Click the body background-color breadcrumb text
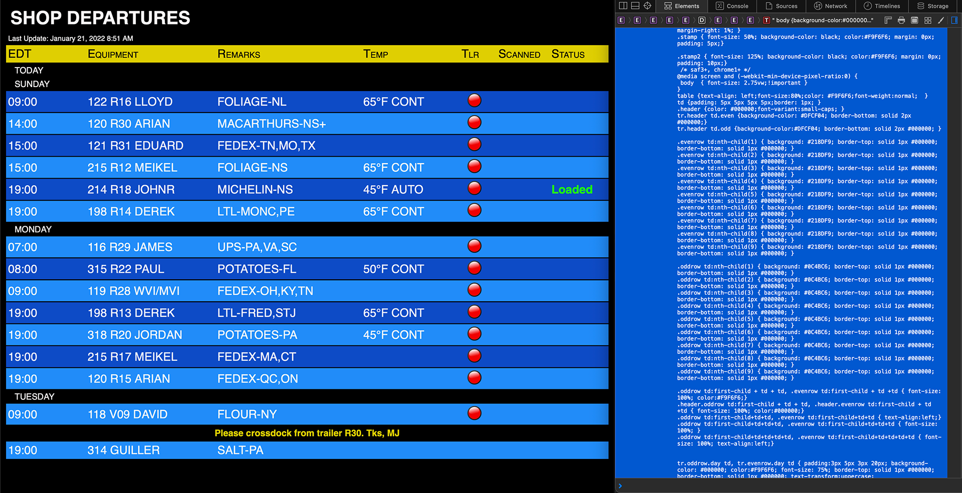962x493 pixels. click(822, 20)
